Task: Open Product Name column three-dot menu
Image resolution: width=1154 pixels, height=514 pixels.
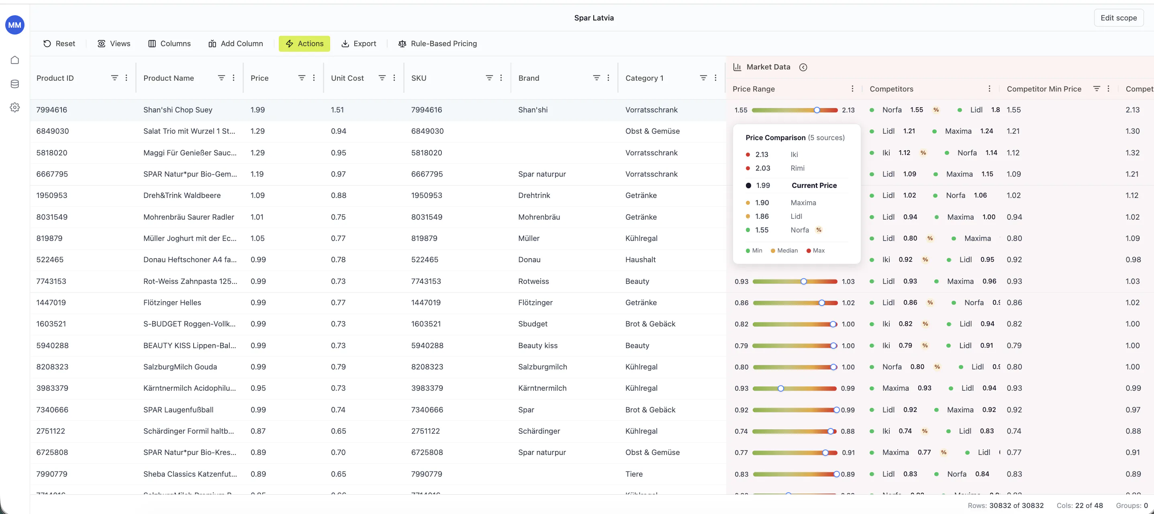Action: 233,78
